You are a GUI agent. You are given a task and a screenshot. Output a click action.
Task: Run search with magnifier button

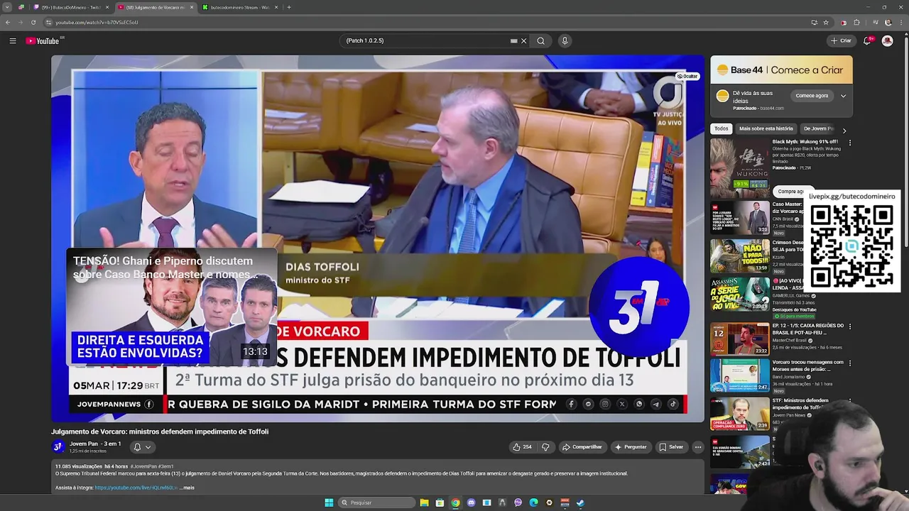coord(540,41)
